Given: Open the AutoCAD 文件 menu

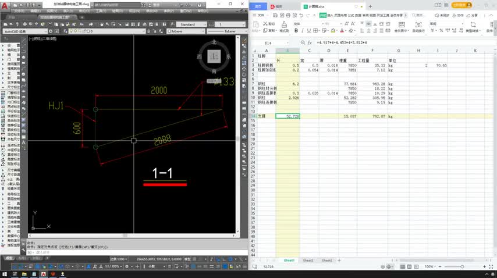Looking at the screenshot, I should click(20, 11).
